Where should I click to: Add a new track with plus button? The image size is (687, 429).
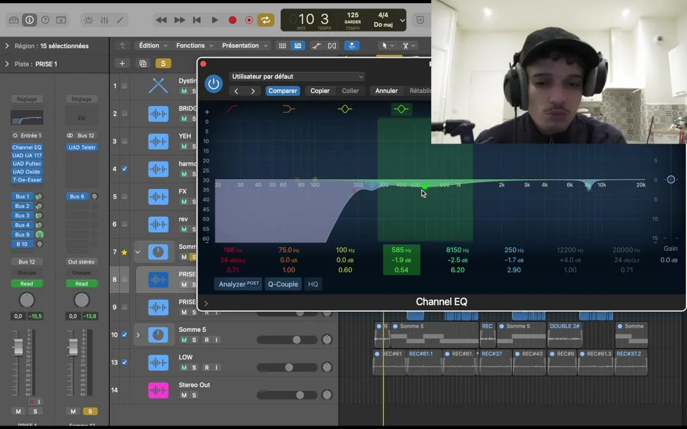pyautogui.click(x=122, y=64)
